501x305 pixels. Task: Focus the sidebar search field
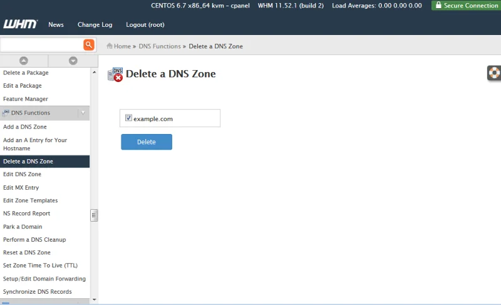pos(41,44)
